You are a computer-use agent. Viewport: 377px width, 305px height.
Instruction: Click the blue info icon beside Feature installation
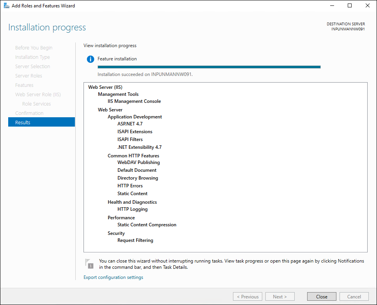click(91, 59)
